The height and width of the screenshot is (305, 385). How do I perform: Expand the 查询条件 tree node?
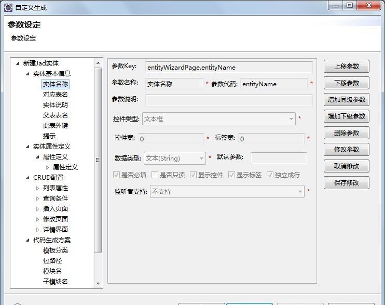[x=37, y=198]
